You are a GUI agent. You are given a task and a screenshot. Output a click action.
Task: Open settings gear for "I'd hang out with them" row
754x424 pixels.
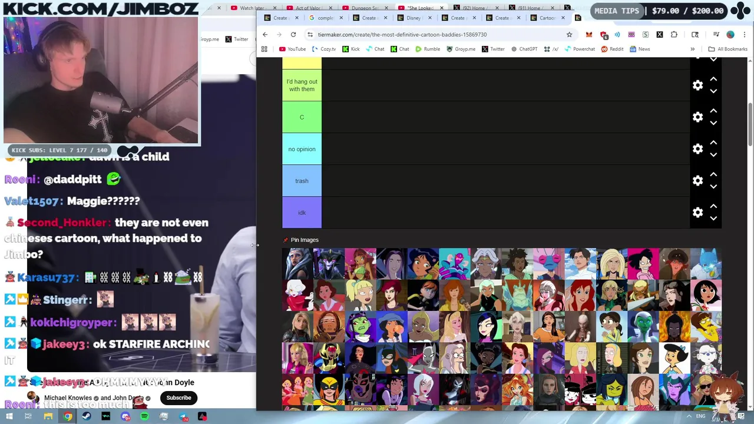(x=697, y=85)
